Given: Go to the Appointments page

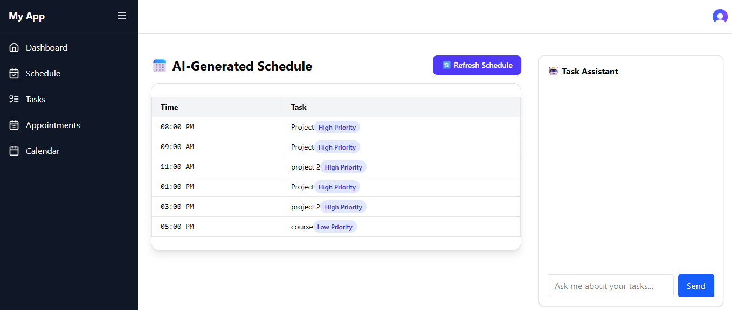Looking at the screenshot, I should pyautogui.click(x=53, y=125).
